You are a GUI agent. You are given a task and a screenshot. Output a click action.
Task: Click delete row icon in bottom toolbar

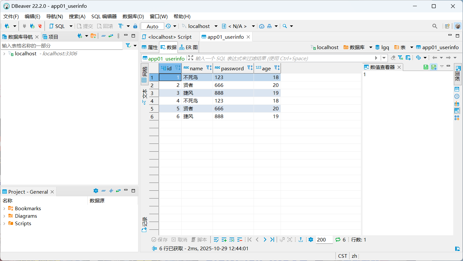(x=240, y=240)
